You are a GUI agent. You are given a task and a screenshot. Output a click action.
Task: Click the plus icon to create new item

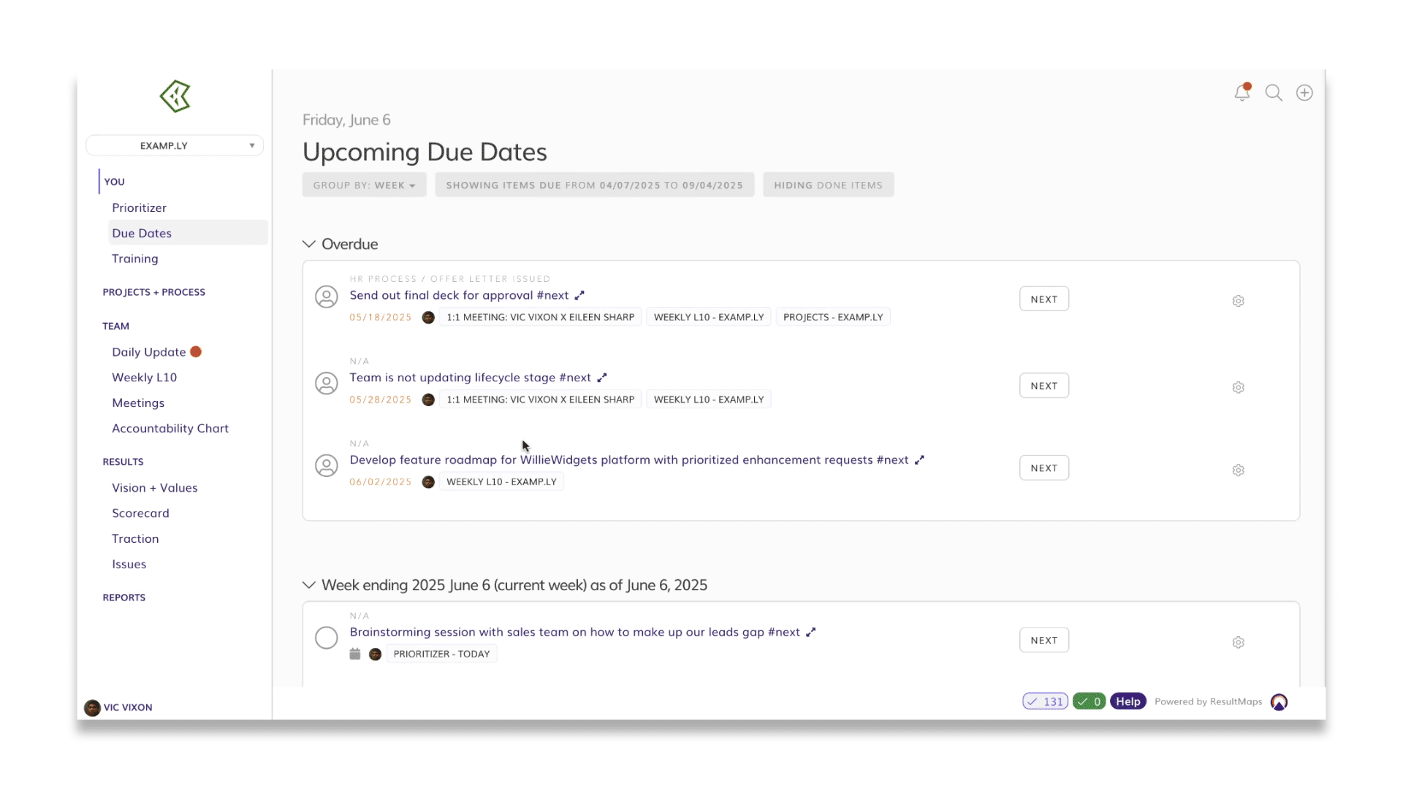[x=1305, y=93]
